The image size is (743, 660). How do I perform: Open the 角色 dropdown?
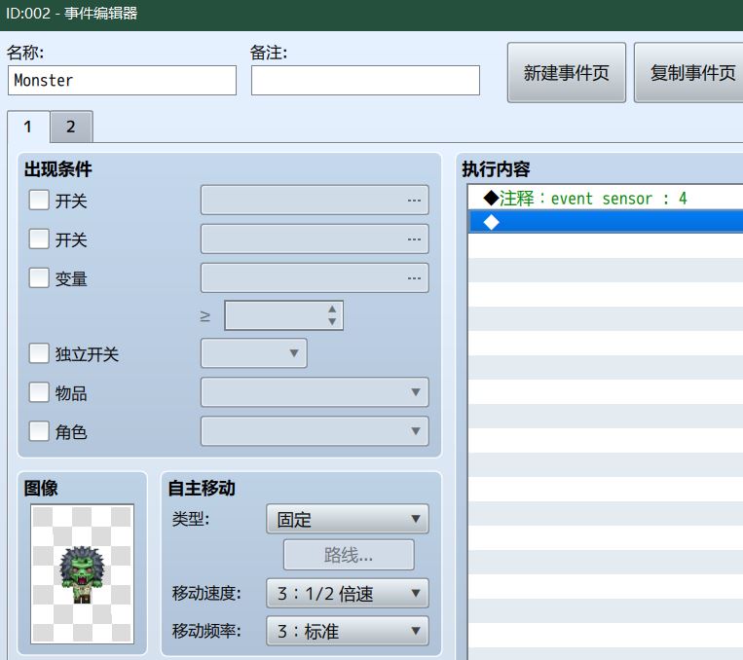315,430
